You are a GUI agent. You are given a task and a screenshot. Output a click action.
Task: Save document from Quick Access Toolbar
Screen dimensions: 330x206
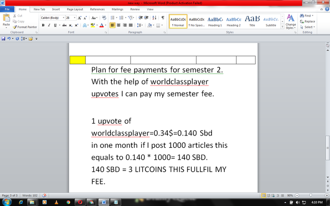click(4, 39)
